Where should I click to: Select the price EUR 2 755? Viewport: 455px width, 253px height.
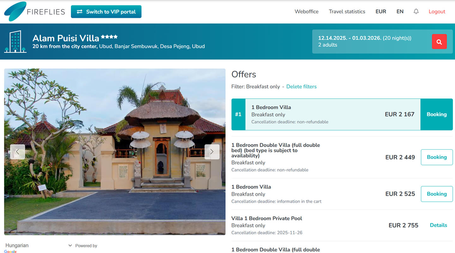coord(403,225)
